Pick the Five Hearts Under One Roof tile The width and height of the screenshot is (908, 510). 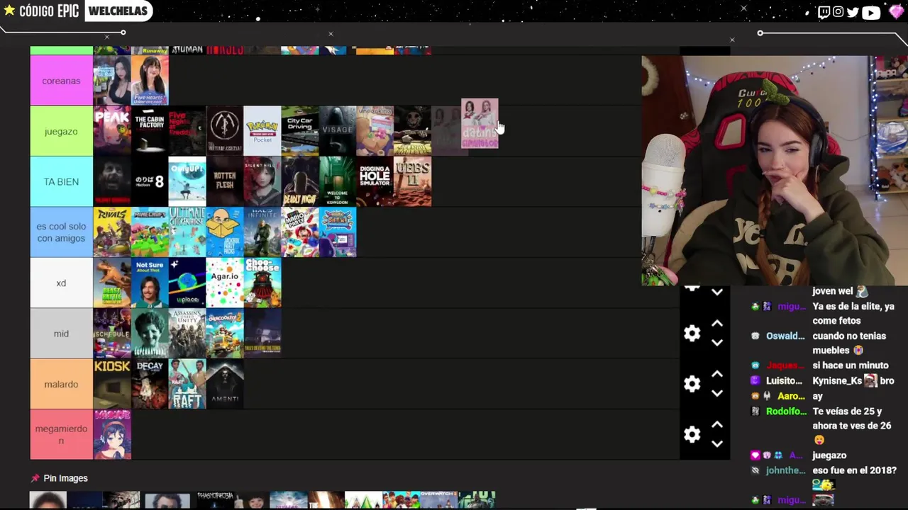pyautogui.click(x=150, y=81)
